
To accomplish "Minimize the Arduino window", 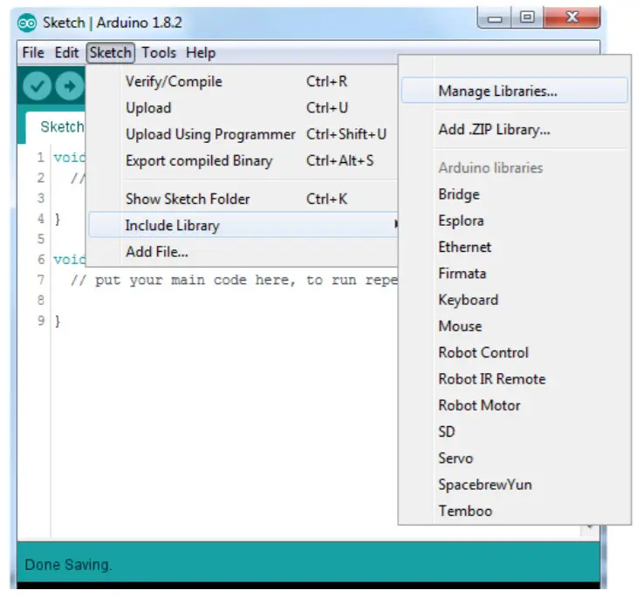I will (x=495, y=18).
